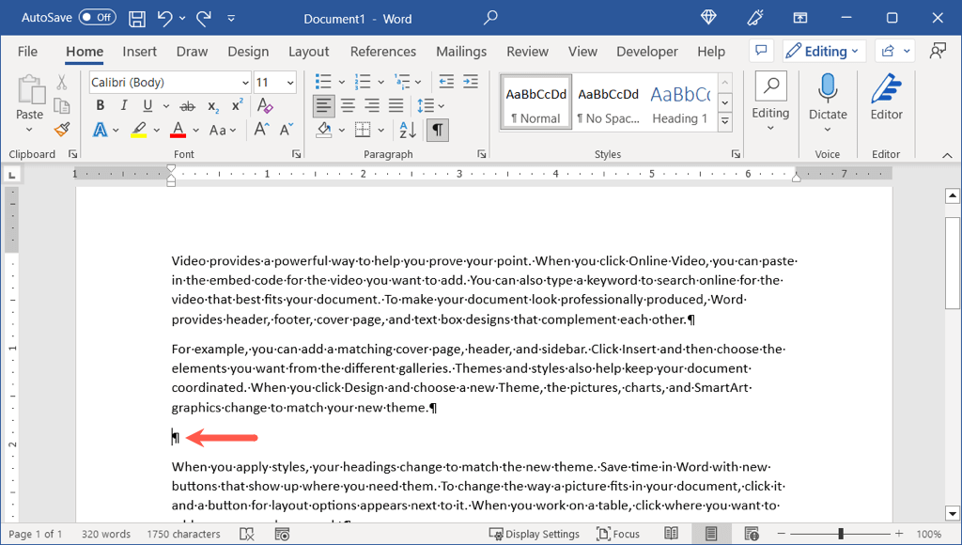Click the Bullets list icon

click(323, 82)
